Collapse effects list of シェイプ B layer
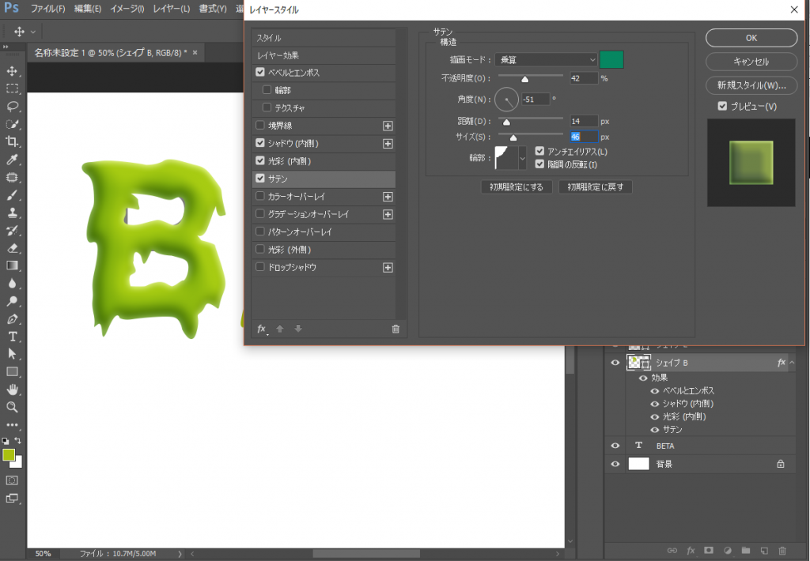 click(x=792, y=363)
